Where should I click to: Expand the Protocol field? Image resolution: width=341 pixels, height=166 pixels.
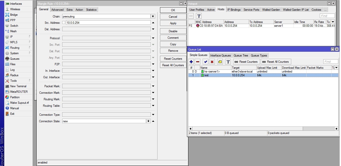[x=153, y=38]
